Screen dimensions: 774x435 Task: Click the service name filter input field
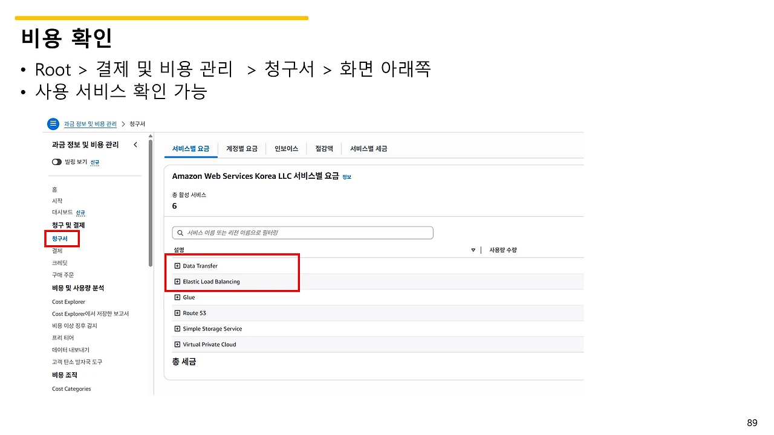pos(302,232)
